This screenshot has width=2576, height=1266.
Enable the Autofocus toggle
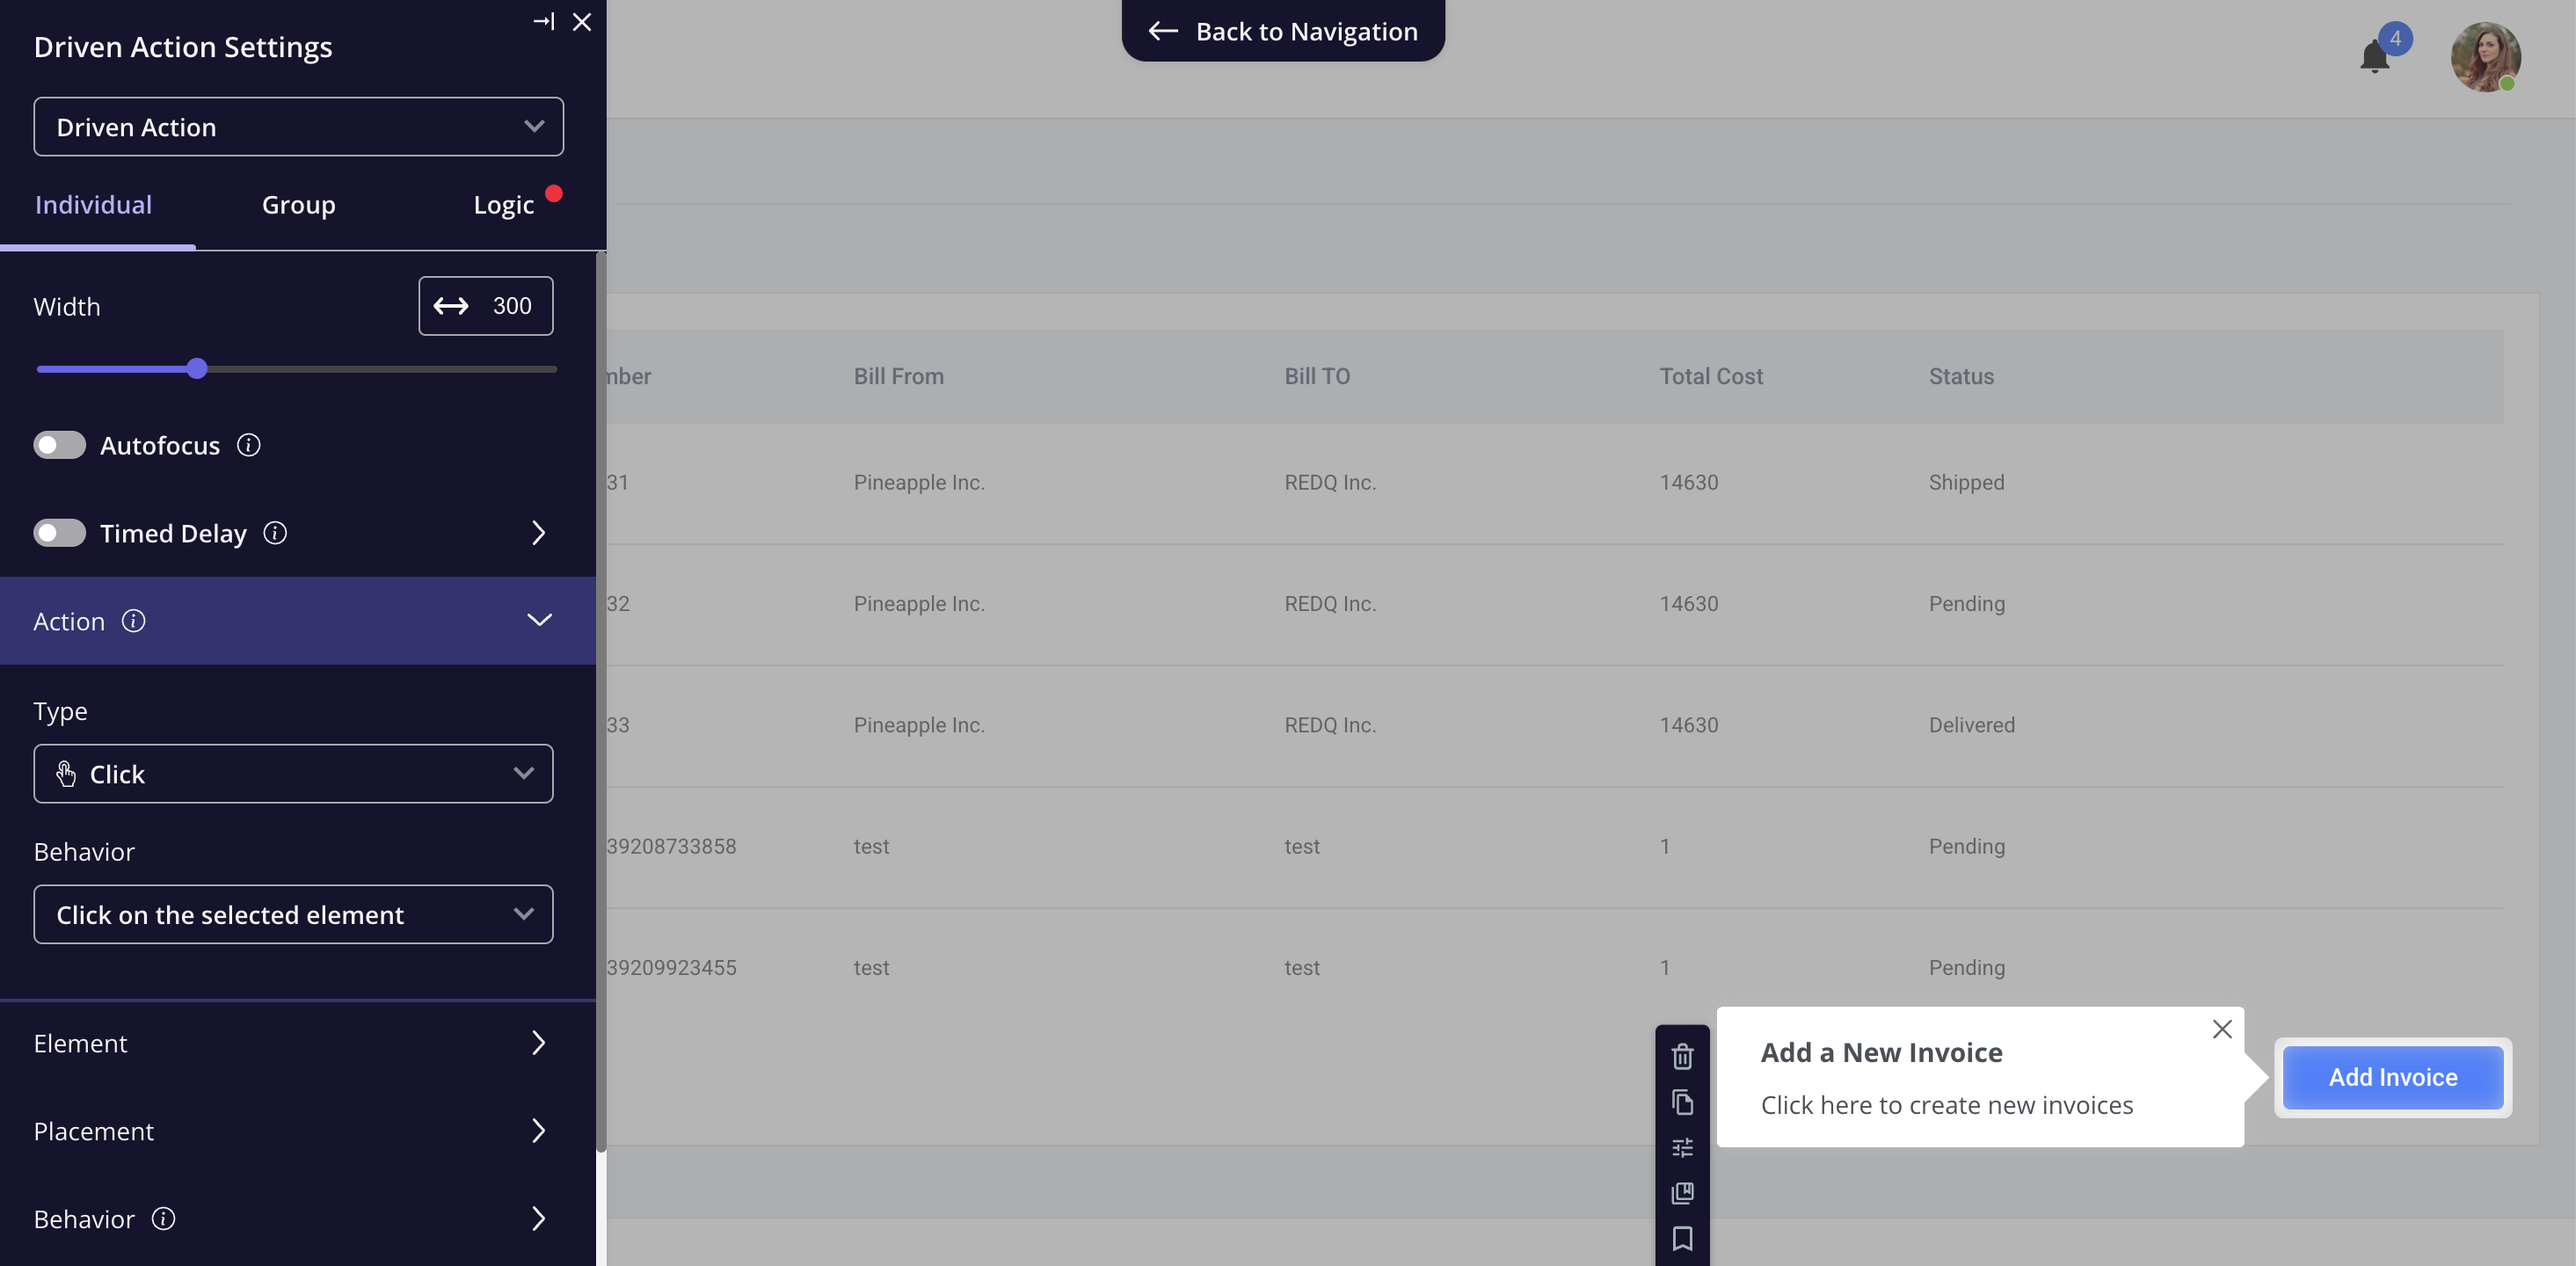tap(59, 445)
